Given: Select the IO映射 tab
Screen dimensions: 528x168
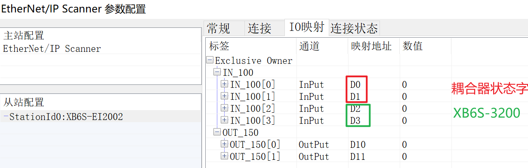Looking at the screenshot, I should (x=306, y=27).
